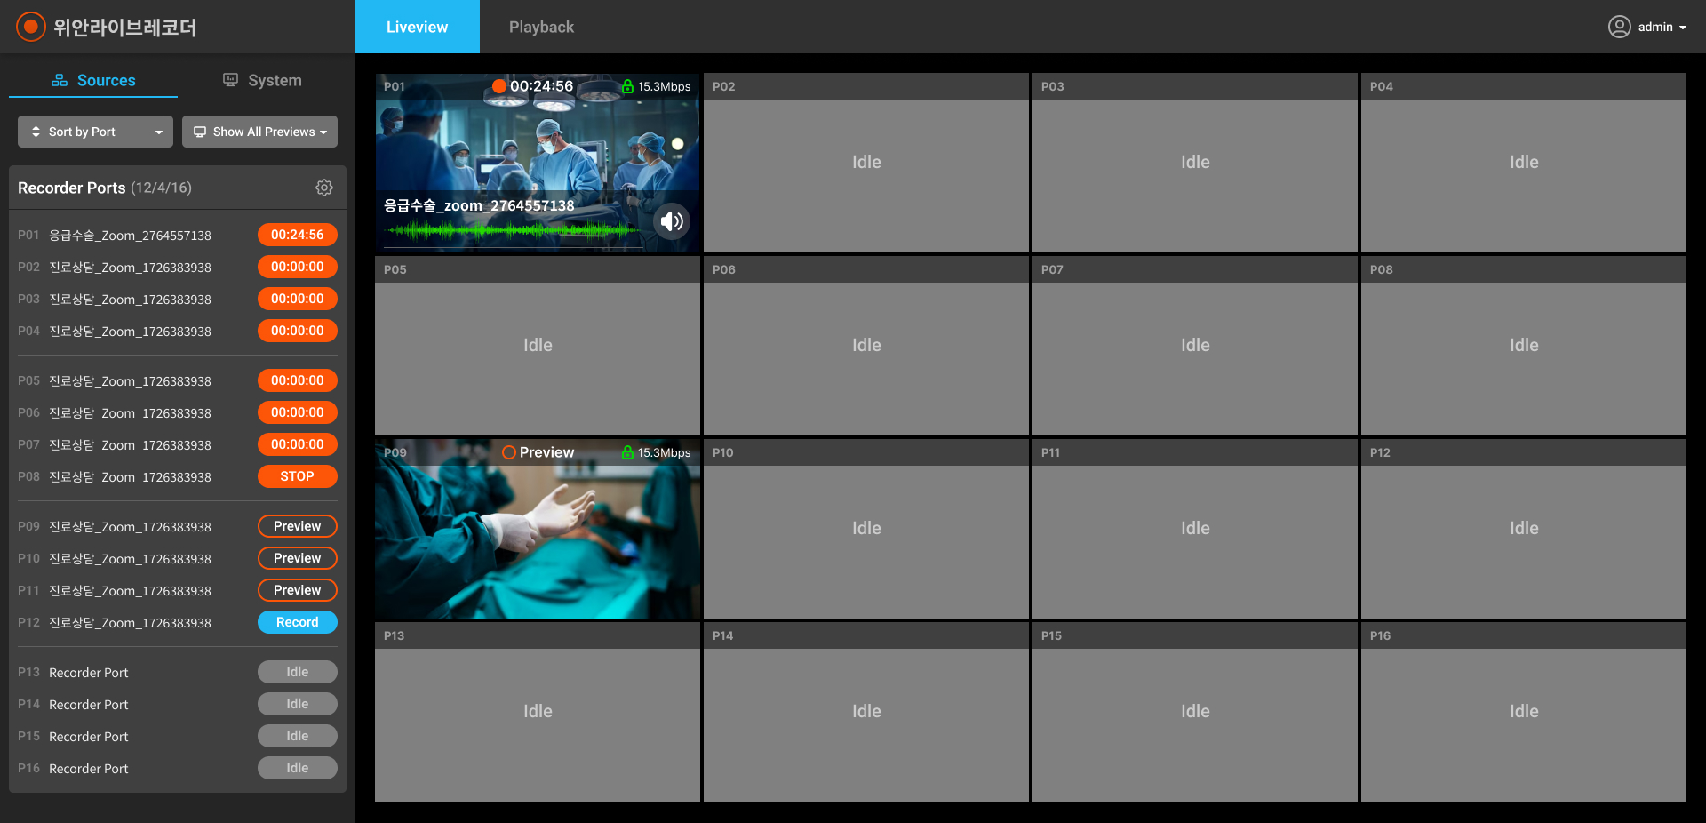Click the app logo record icon

(x=30, y=27)
